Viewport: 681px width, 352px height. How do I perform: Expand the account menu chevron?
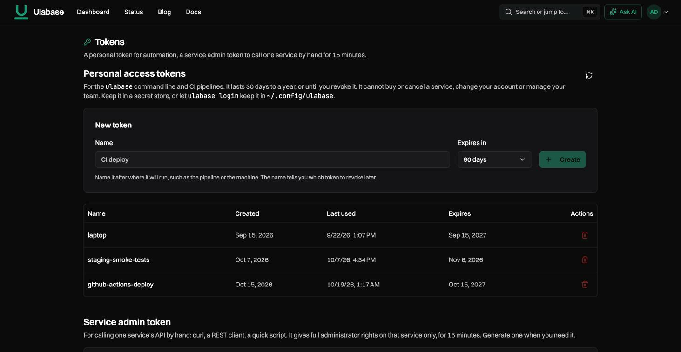(666, 12)
